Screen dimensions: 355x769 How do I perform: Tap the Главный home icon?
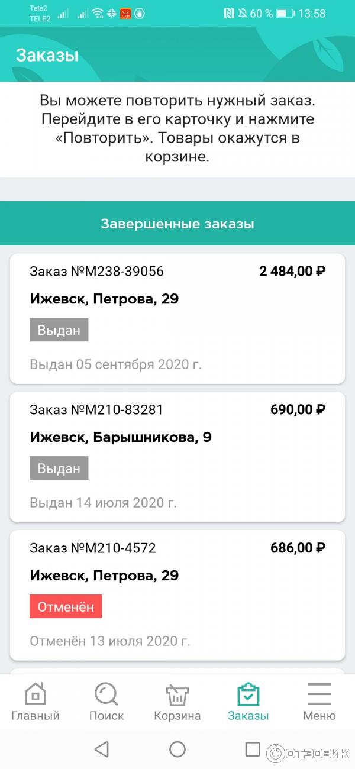35,694
